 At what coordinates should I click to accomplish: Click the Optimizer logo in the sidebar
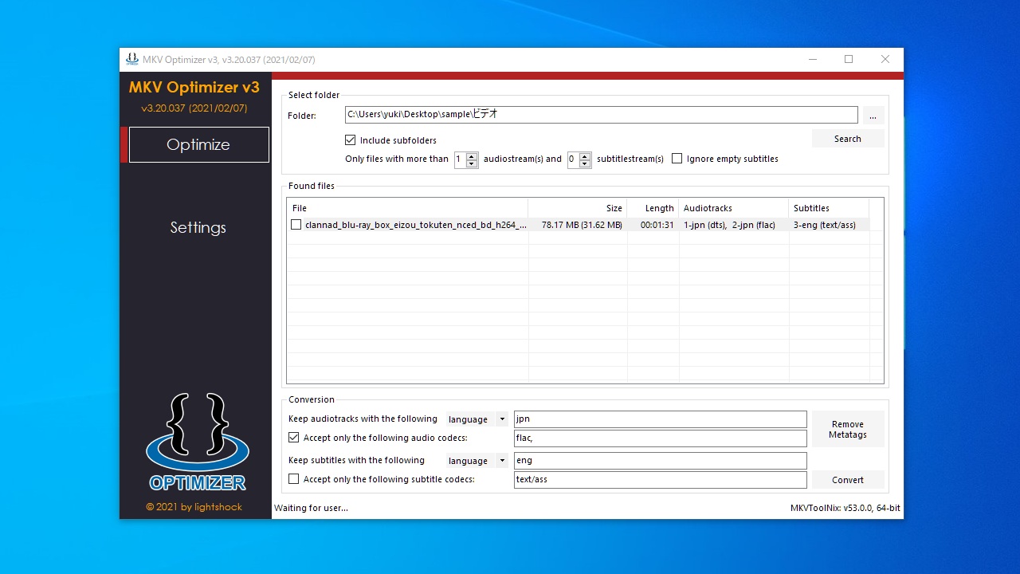(x=197, y=442)
